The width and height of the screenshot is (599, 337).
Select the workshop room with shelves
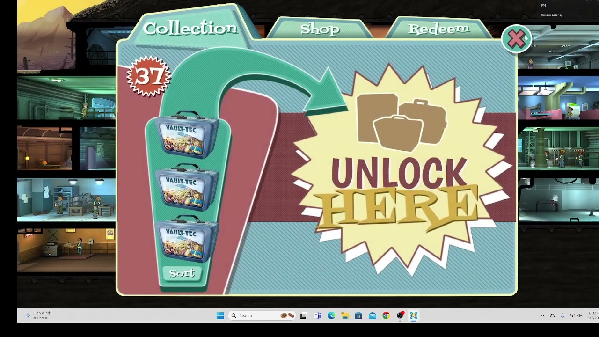pyautogui.click(x=66, y=199)
